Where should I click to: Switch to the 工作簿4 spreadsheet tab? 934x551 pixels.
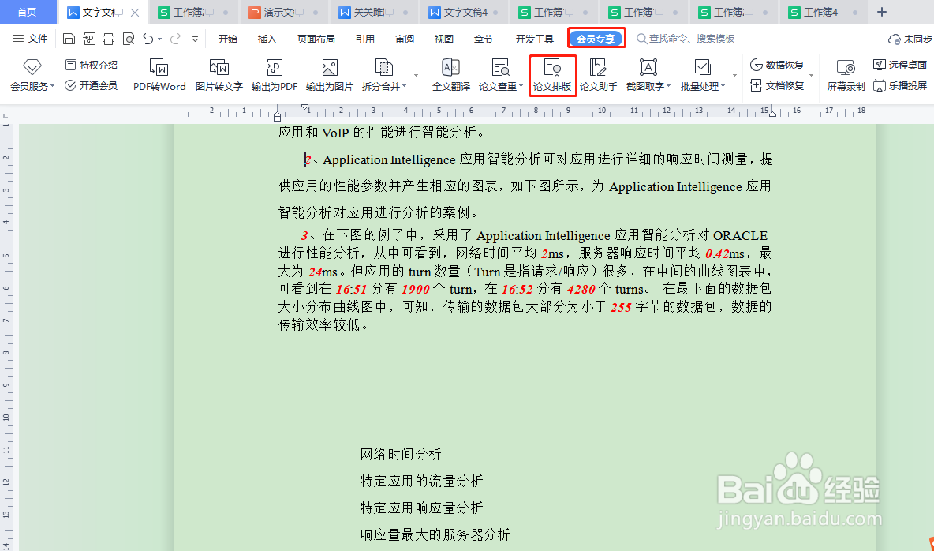tap(824, 12)
